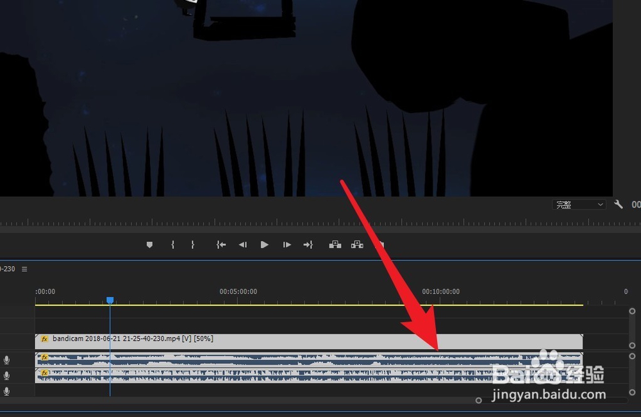Grab the bottom handle of the audio track vertical scrollbar

point(632,393)
